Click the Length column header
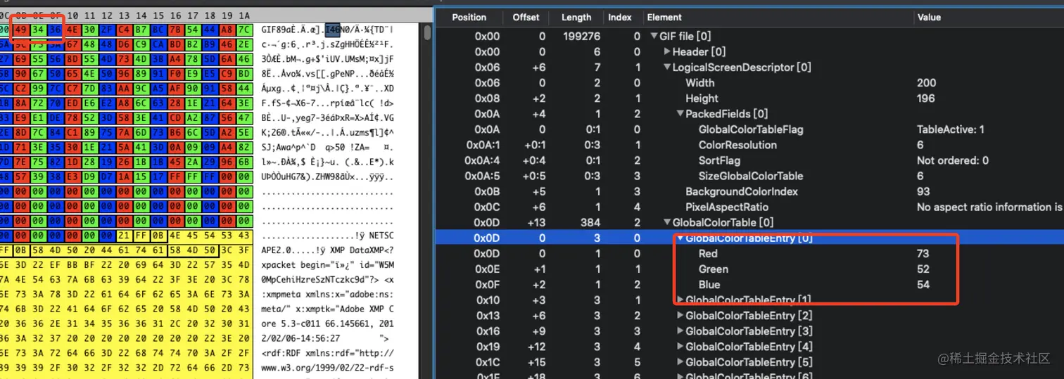 pos(576,18)
